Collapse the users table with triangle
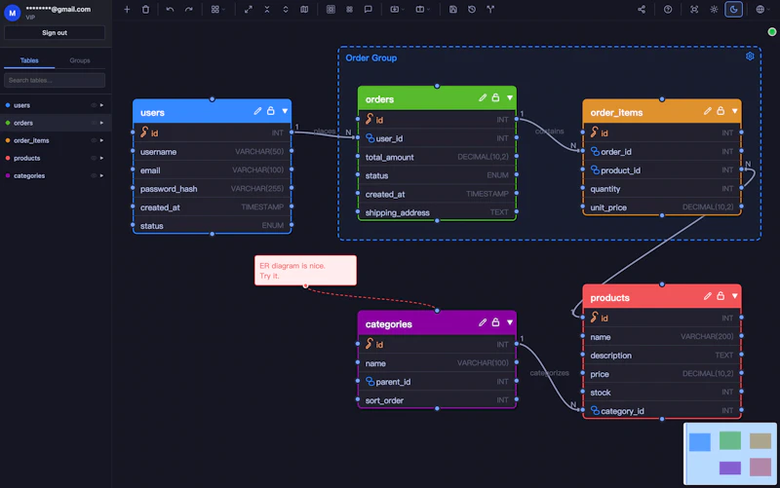The width and height of the screenshot is (780, 488). pos(285,111)
